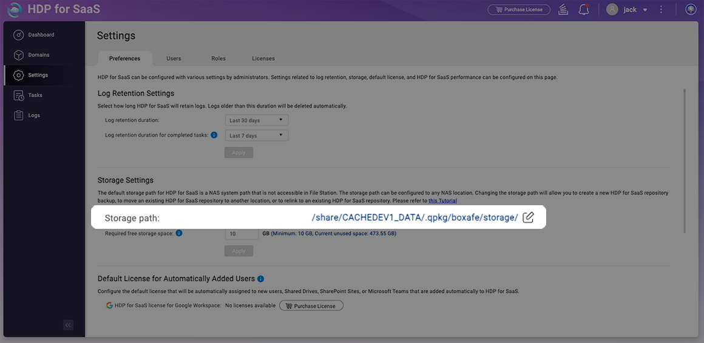This screenshot has width=704, height=343.
Task: Open the vertical three-dot more menu
Action: [661, 10]
